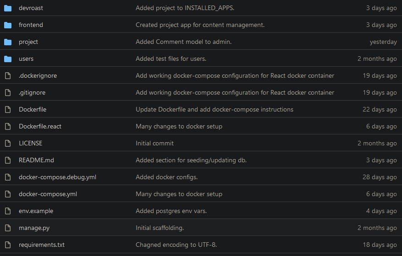
Task: Open commit 'Chagned encoding to UTF-8.'
Action: [176, 245]
